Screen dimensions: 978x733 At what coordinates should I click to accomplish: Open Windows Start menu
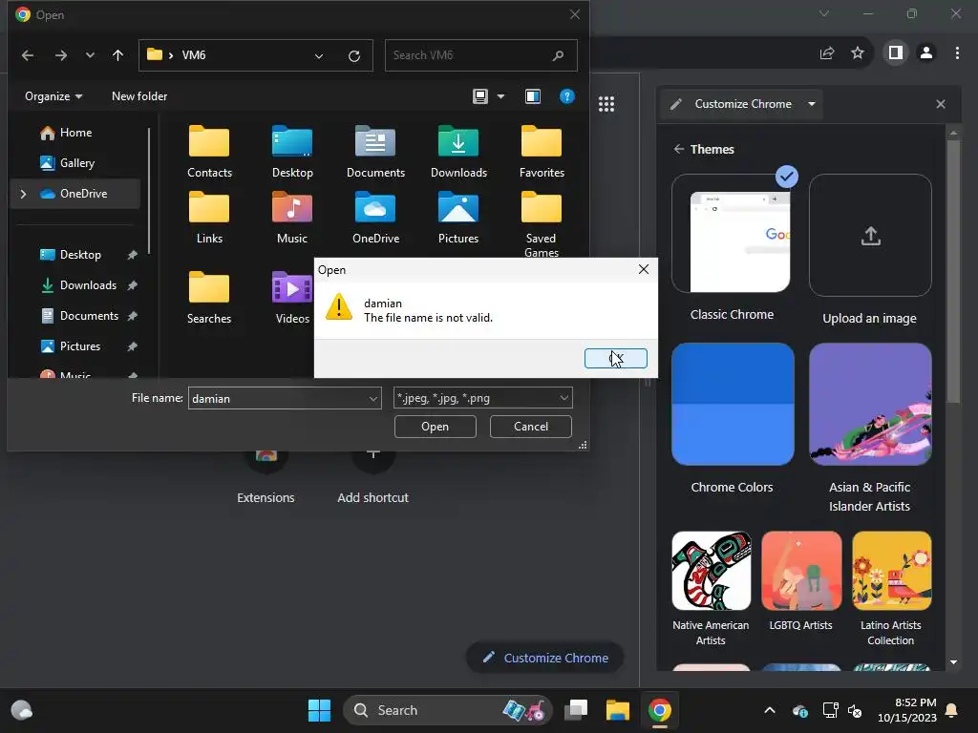[x=319, y=710]
